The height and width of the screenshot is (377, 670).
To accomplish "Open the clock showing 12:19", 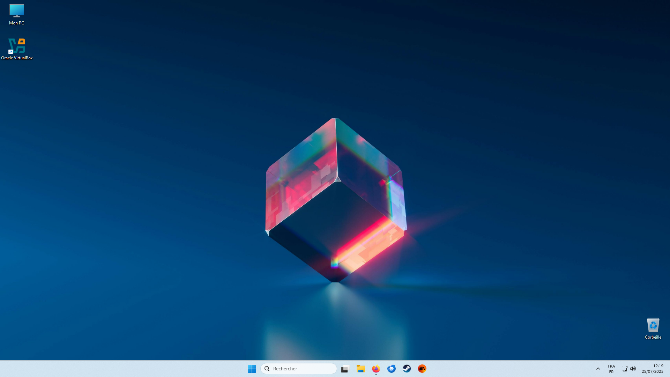I will point(652,369).
